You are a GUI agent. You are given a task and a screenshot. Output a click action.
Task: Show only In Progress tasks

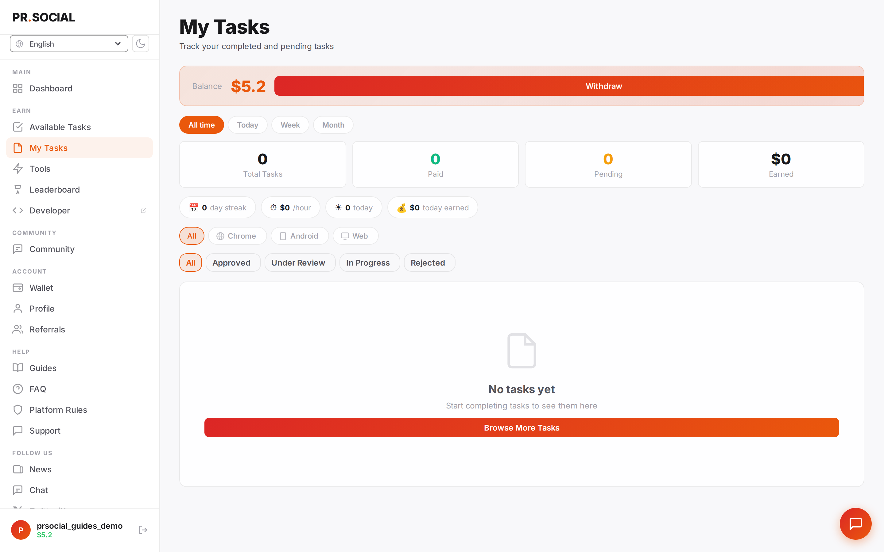370,263
